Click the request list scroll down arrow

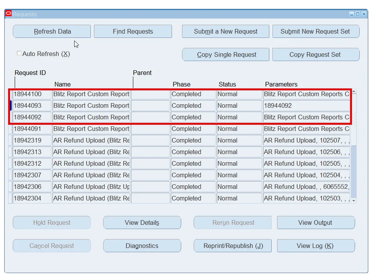(x=354, y=201)
